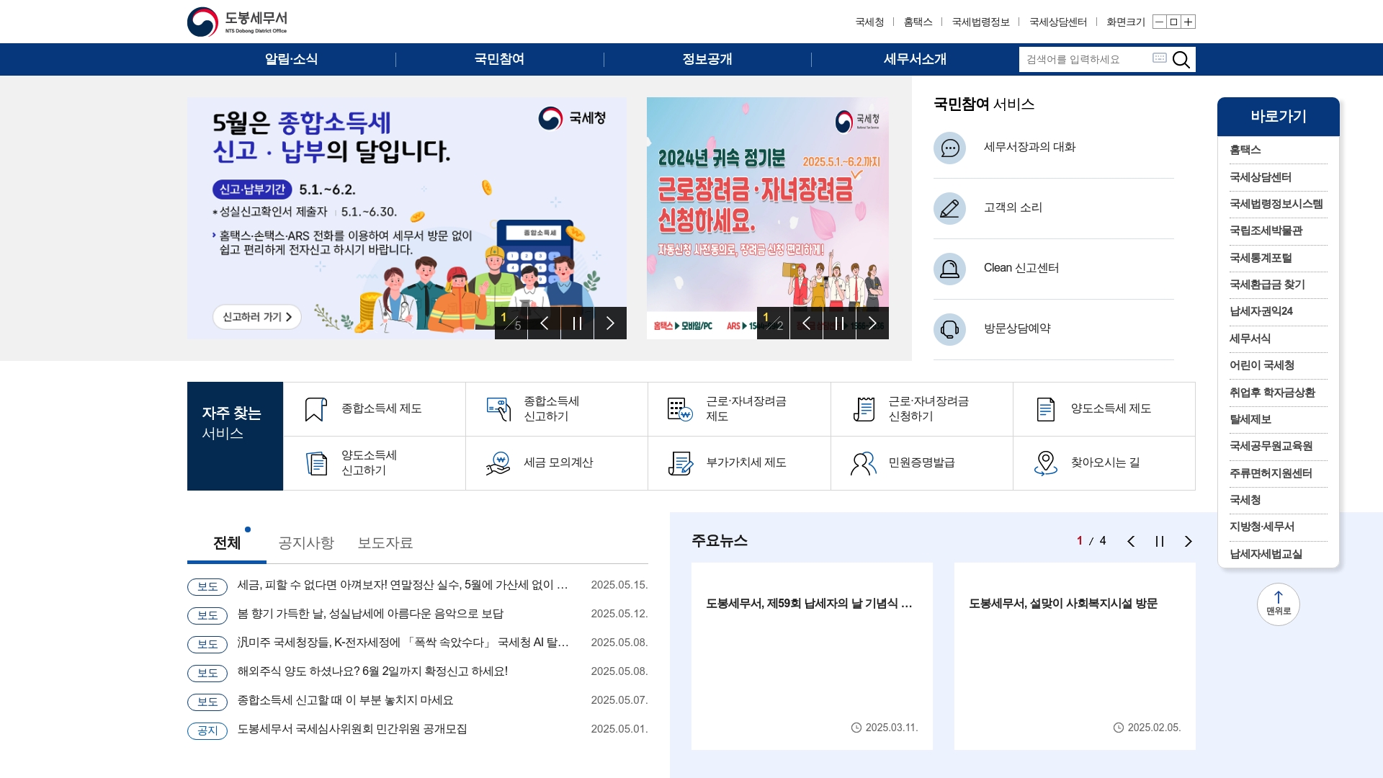Open article 해외주식 양도 하셨나요?
Viewport: 1383px width, 778px height.
(372, 671)
